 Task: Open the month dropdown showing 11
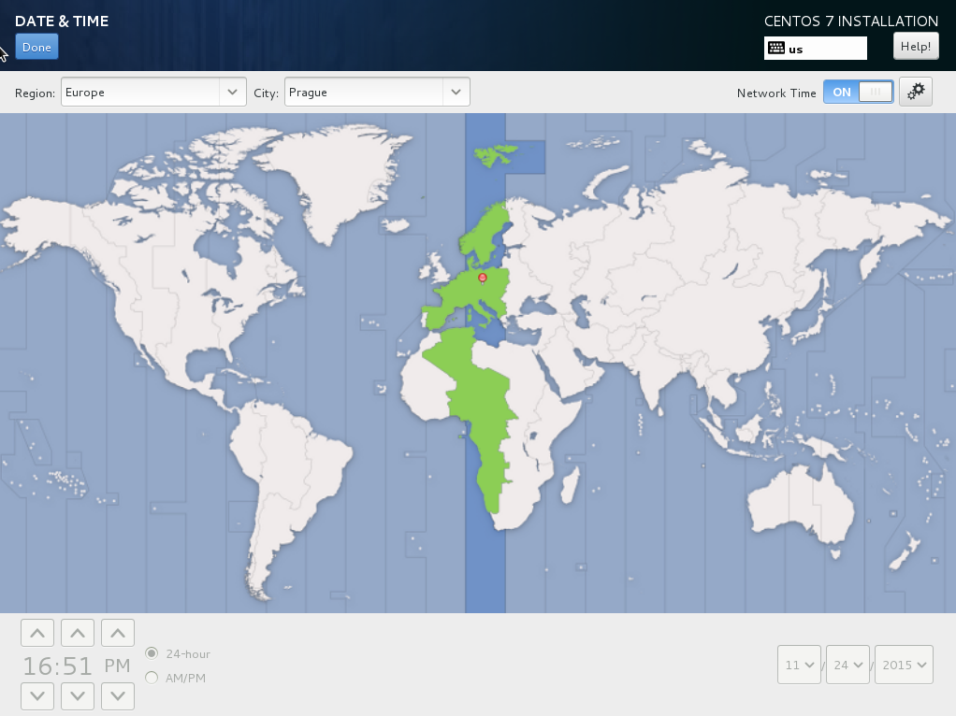click(x=799, y=665)
